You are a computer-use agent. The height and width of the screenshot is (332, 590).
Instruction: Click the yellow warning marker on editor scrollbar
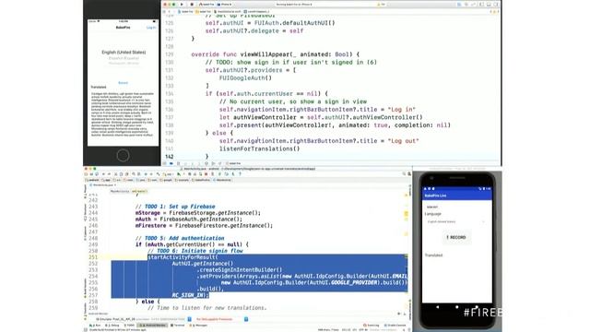click(x=406, y=214)
